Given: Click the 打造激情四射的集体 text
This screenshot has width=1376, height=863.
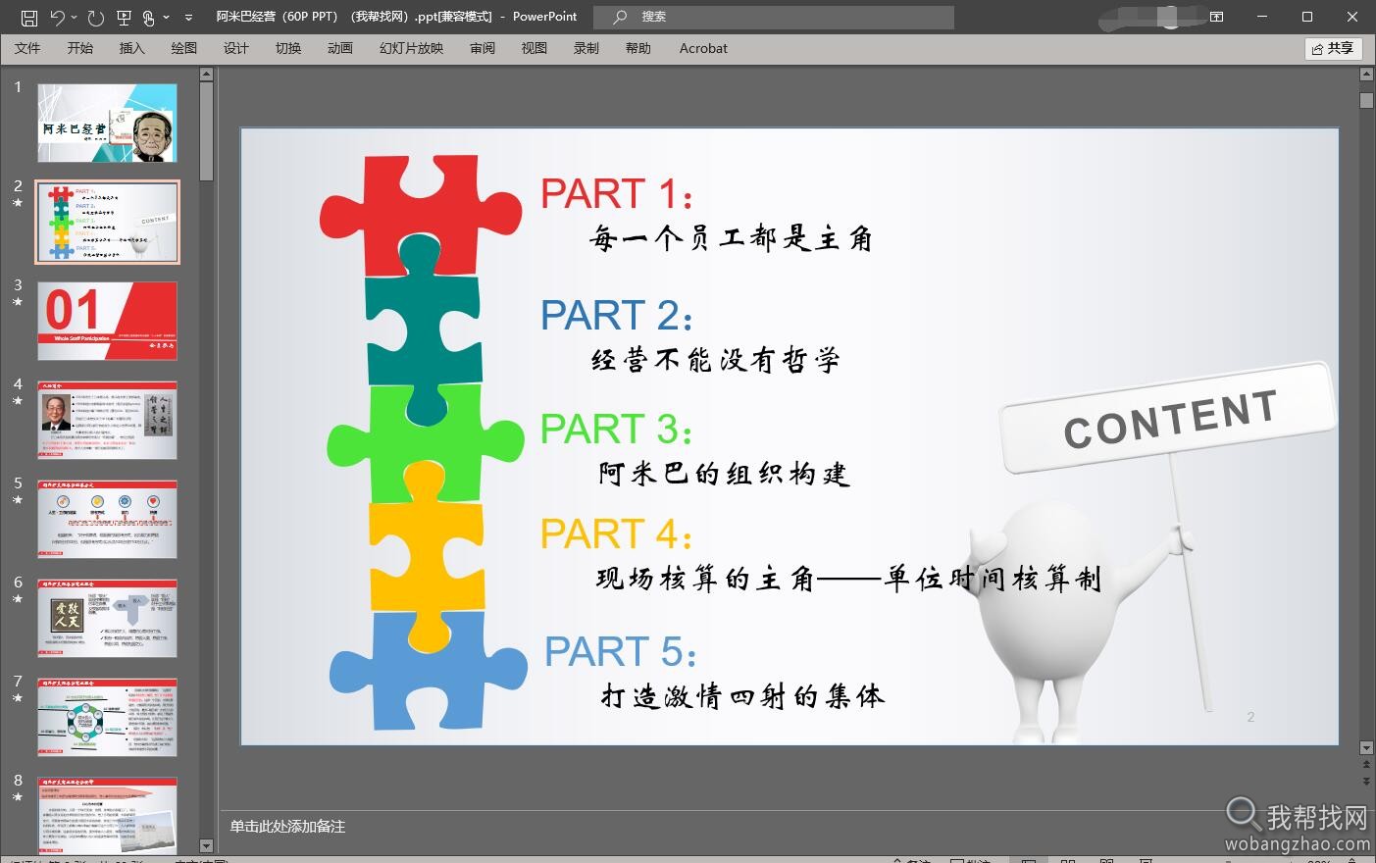Looking at the screenshot, I should click(742, 696).
